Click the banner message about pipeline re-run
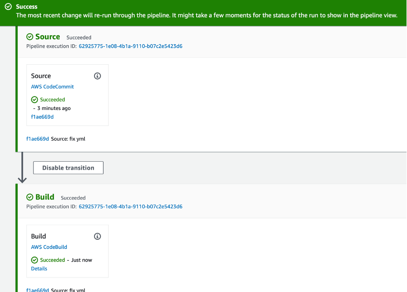Screen dimensions: 407x292 pyautogui.click(x=206, y=15)
